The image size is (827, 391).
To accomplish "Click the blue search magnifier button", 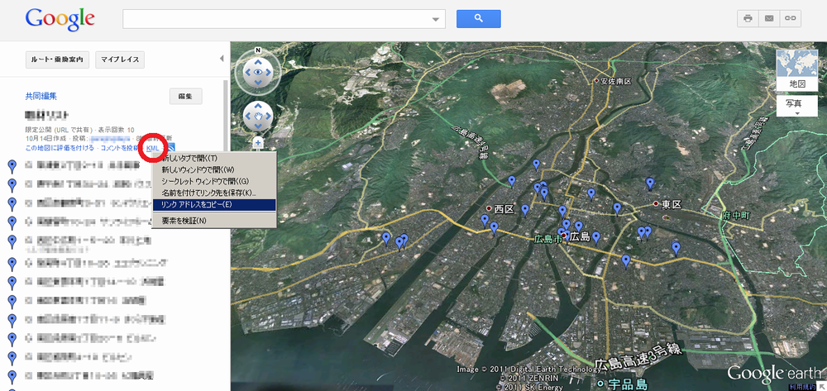I will point(478,19).
